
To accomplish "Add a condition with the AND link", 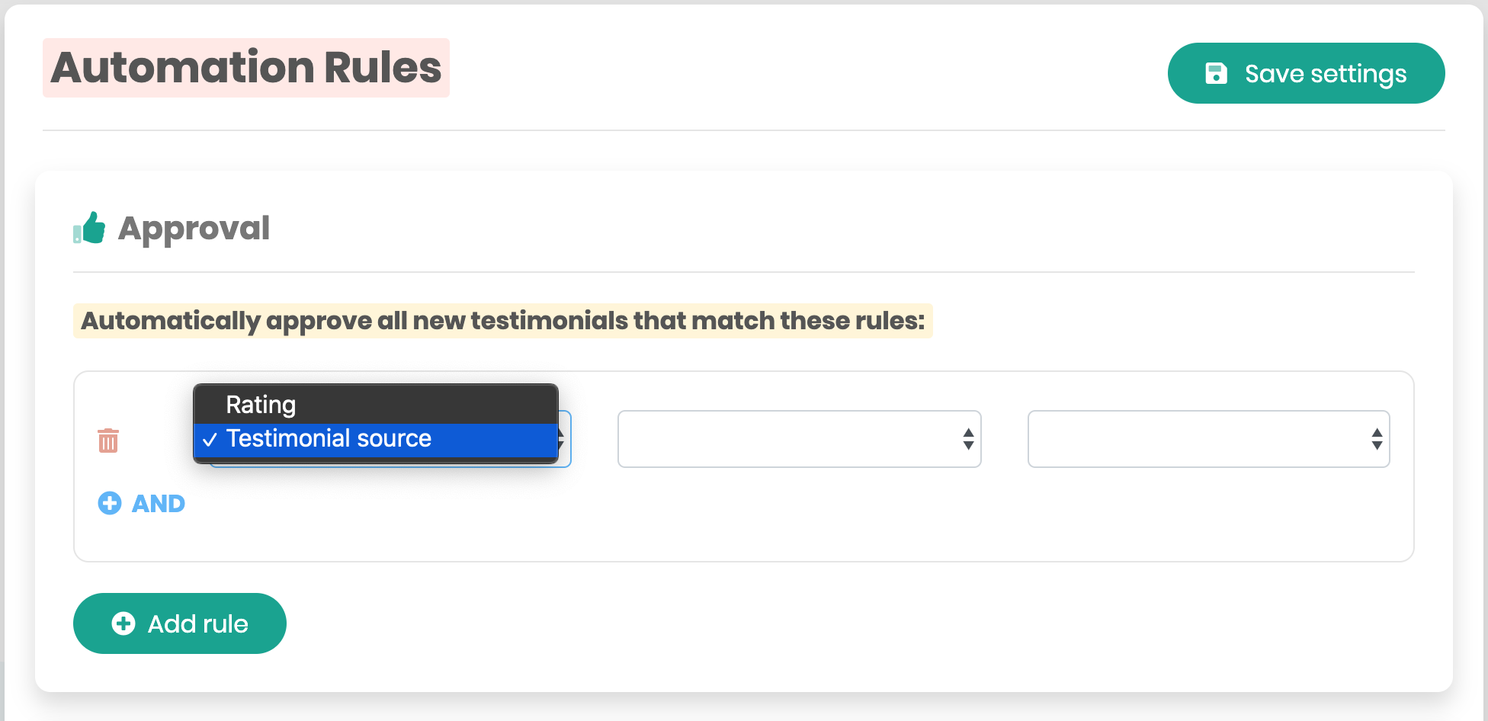I will pos(158,503).
